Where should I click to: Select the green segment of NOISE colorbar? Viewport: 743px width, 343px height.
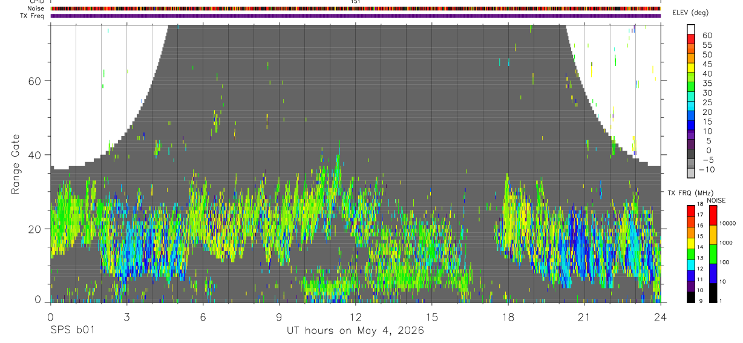click(713, 254)
